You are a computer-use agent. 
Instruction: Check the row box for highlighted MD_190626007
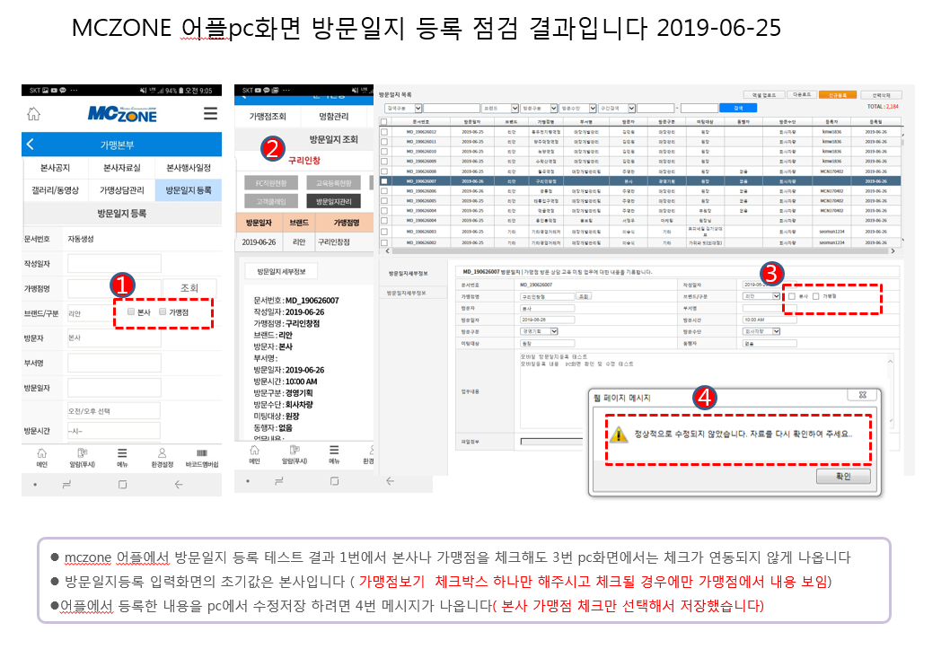tap(383, 180)
